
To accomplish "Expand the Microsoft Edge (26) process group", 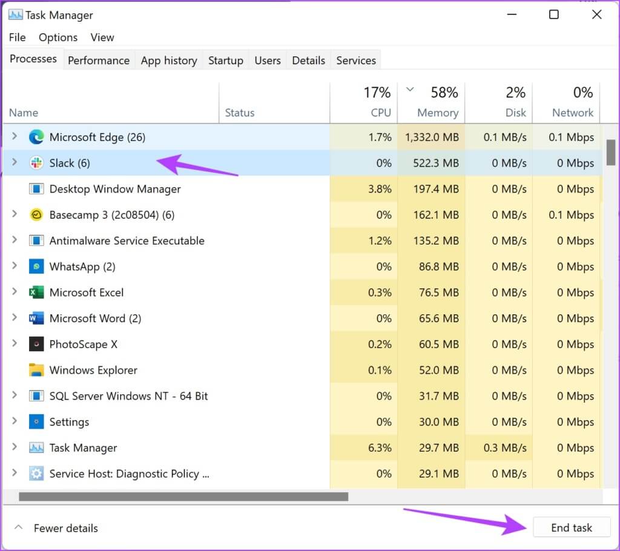I will point(15,136).
